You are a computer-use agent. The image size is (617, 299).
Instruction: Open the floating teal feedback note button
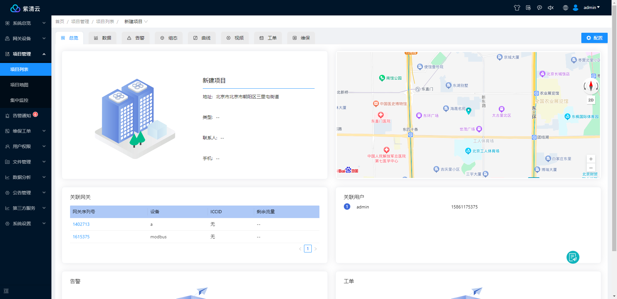pos(573,257)
